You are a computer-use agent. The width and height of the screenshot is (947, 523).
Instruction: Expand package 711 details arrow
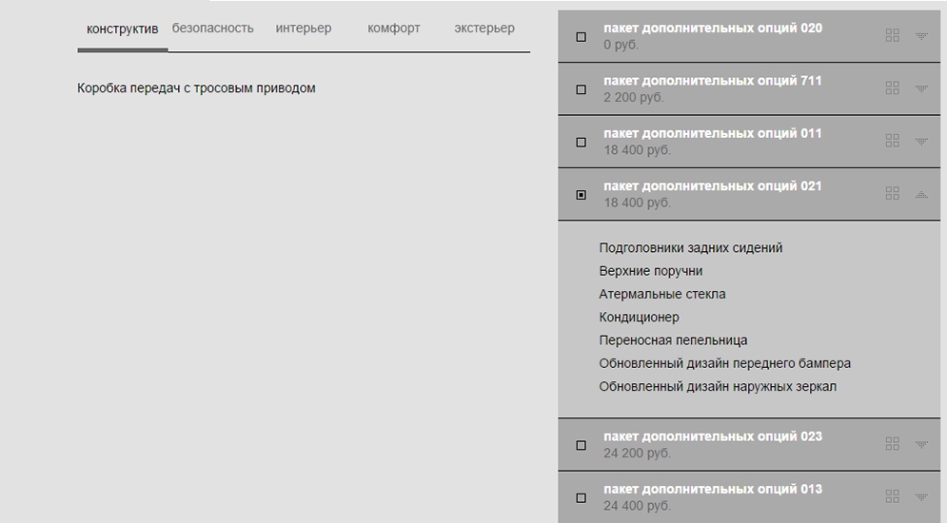(x=920, y=89)
